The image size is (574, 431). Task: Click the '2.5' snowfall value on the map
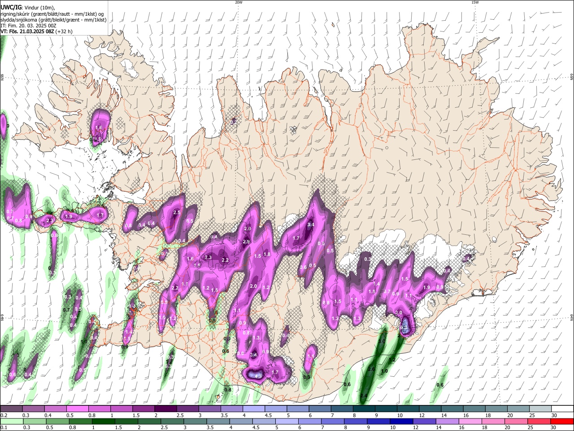point(177,212)
